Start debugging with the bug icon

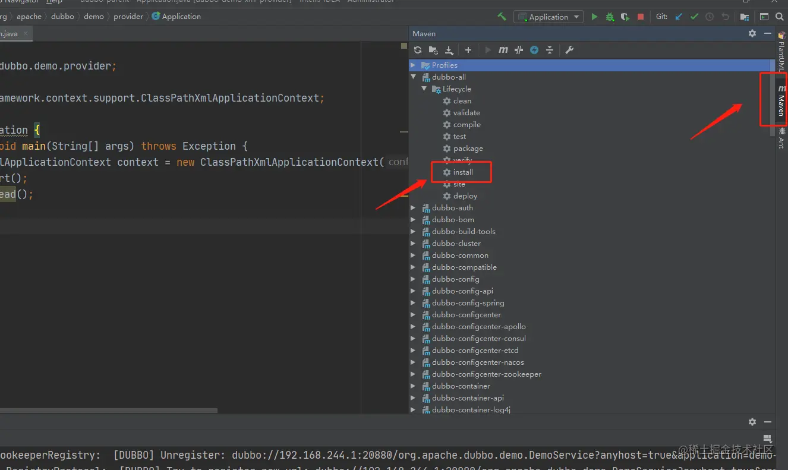(610, 17)
